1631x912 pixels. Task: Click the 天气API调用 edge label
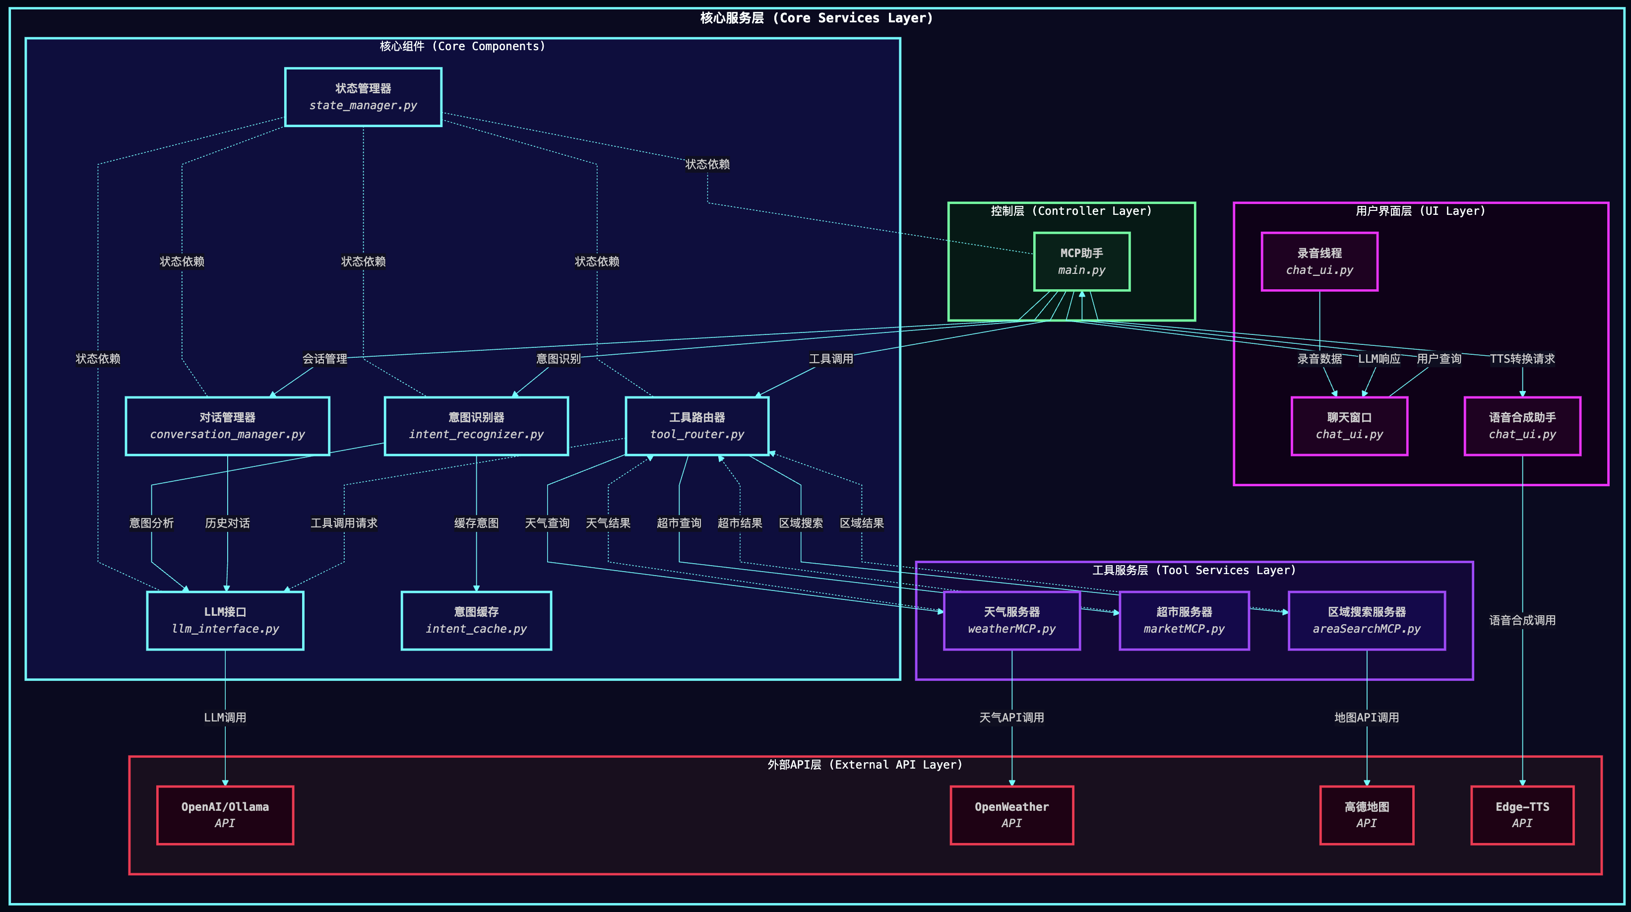pos(1012,717)
